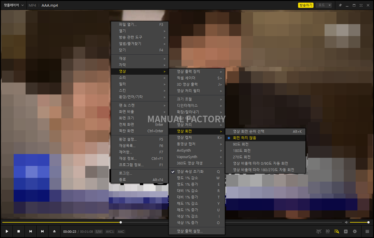Screen dimensions: 374x238
Task: Select 영상 비율에 따라 180/270도 자동 회전
Action: pyautogui.click(x=266, y=170)
